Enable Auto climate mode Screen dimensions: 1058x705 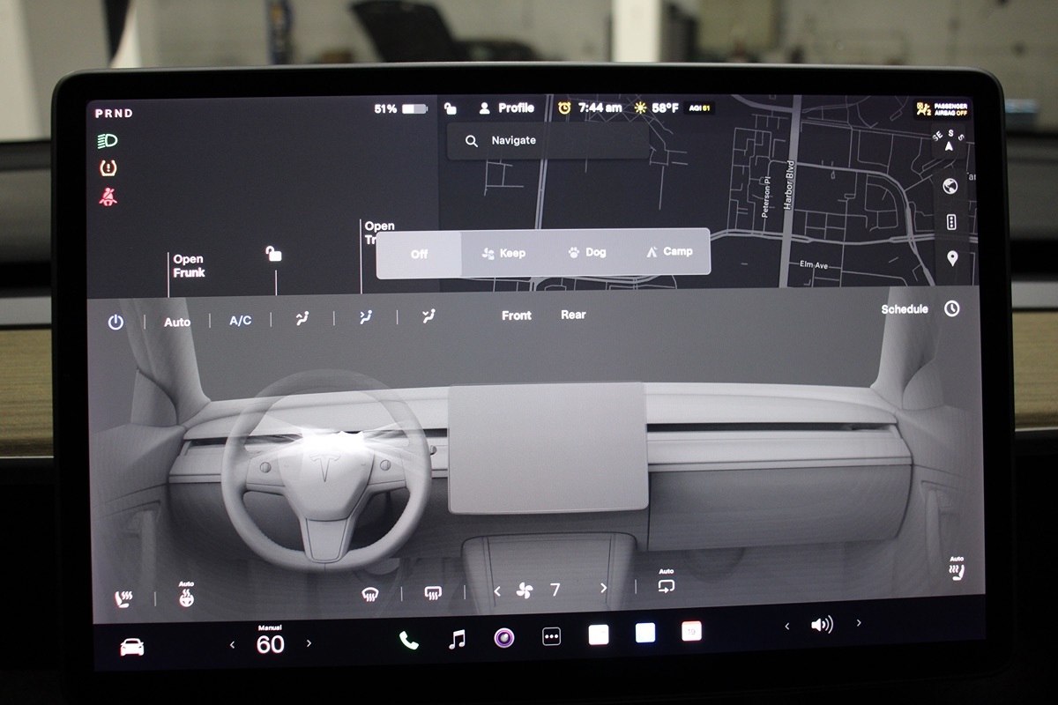coord(177,322)
